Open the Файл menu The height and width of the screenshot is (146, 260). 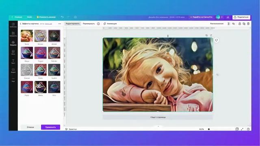(30, 17)
